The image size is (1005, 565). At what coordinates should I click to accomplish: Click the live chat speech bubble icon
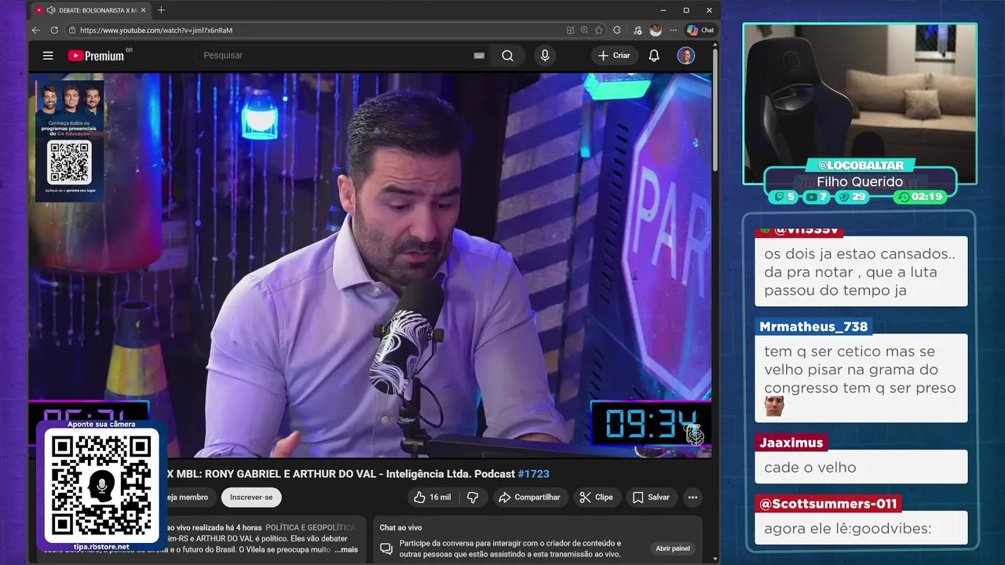pyautogui.click(x=386, y=549)
